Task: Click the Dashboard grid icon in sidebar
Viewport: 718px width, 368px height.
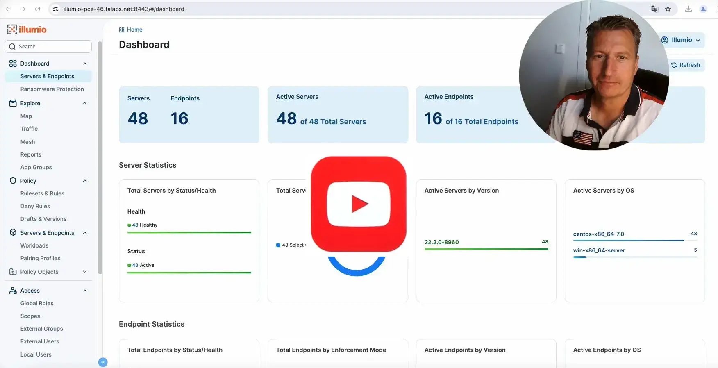Action: [x=13, y=64]
